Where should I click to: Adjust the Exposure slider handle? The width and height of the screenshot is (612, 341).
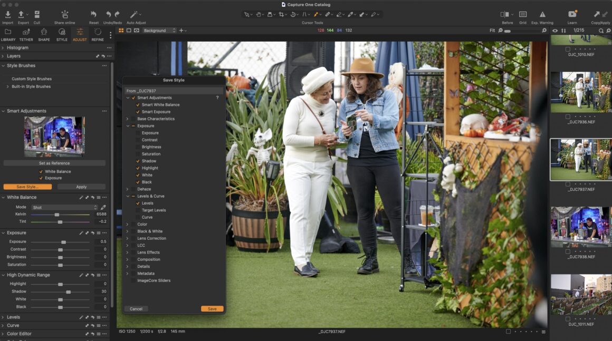64,242
